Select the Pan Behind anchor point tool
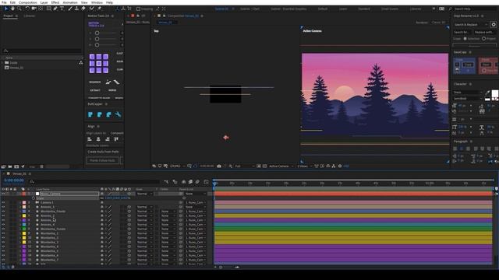 (x=41, y=9)
